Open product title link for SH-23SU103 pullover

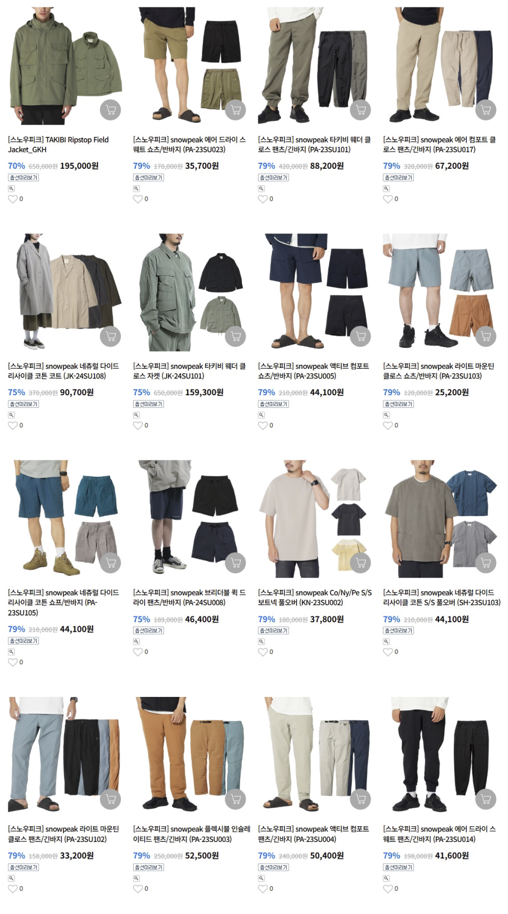pos(442,598)
